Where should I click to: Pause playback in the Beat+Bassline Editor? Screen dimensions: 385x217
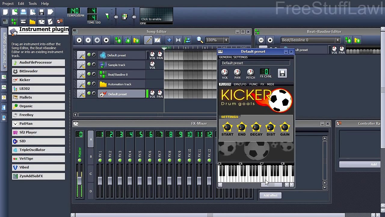(261, 40)
